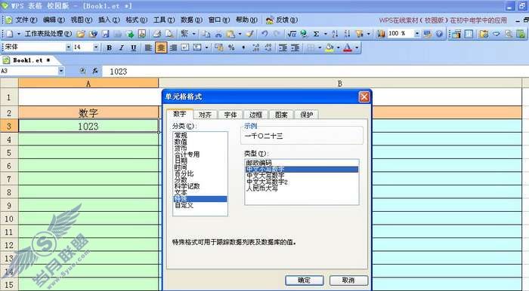
Task: Increase the decimal places
Action: [x=256, y=47]
